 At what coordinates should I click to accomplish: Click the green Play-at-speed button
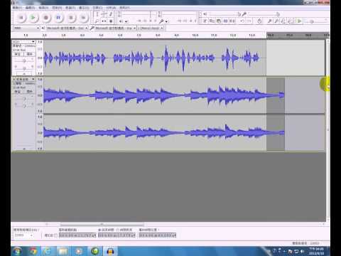point(299,21)
